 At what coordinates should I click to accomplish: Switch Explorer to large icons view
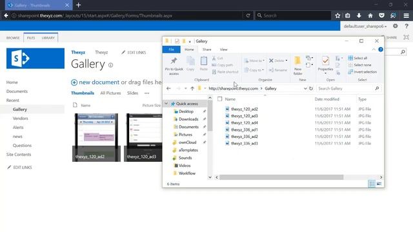[379, 184]
